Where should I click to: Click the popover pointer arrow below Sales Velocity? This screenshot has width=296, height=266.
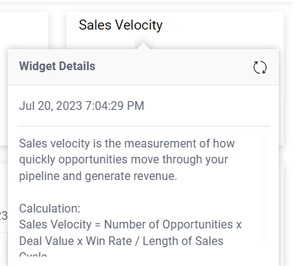(144, 46)
